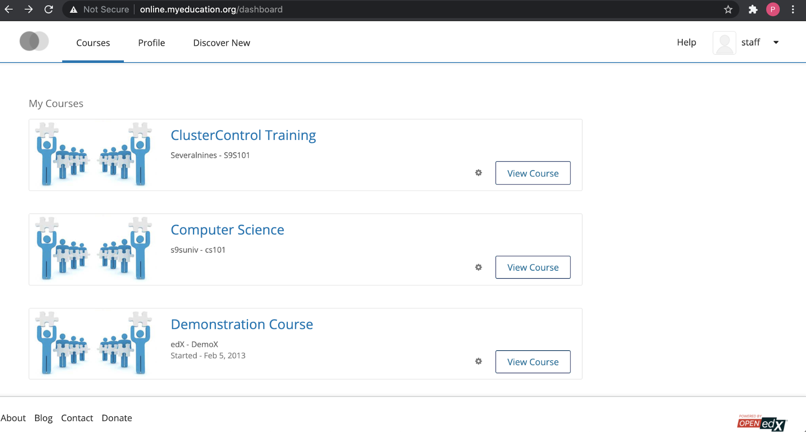Screen dimensions: 806x432
Task: Click the Demonstration Course thumbnail
Action: pyautogui.click(x=94, y=343)
